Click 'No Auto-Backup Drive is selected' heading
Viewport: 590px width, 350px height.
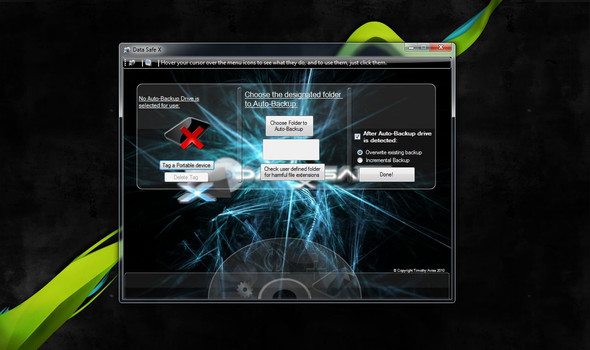point(169,102)
